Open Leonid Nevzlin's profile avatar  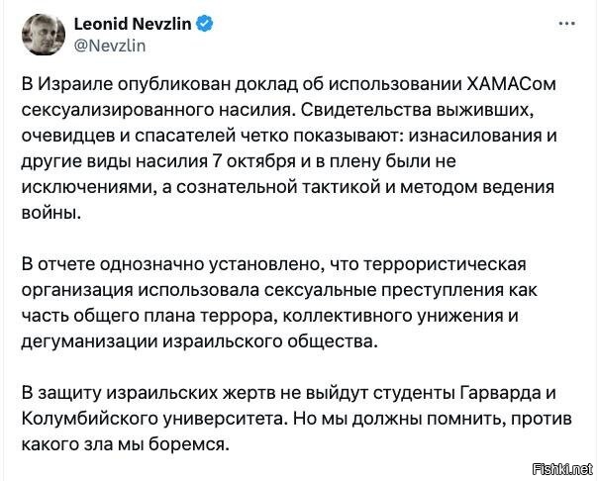[x=44, y=35]
